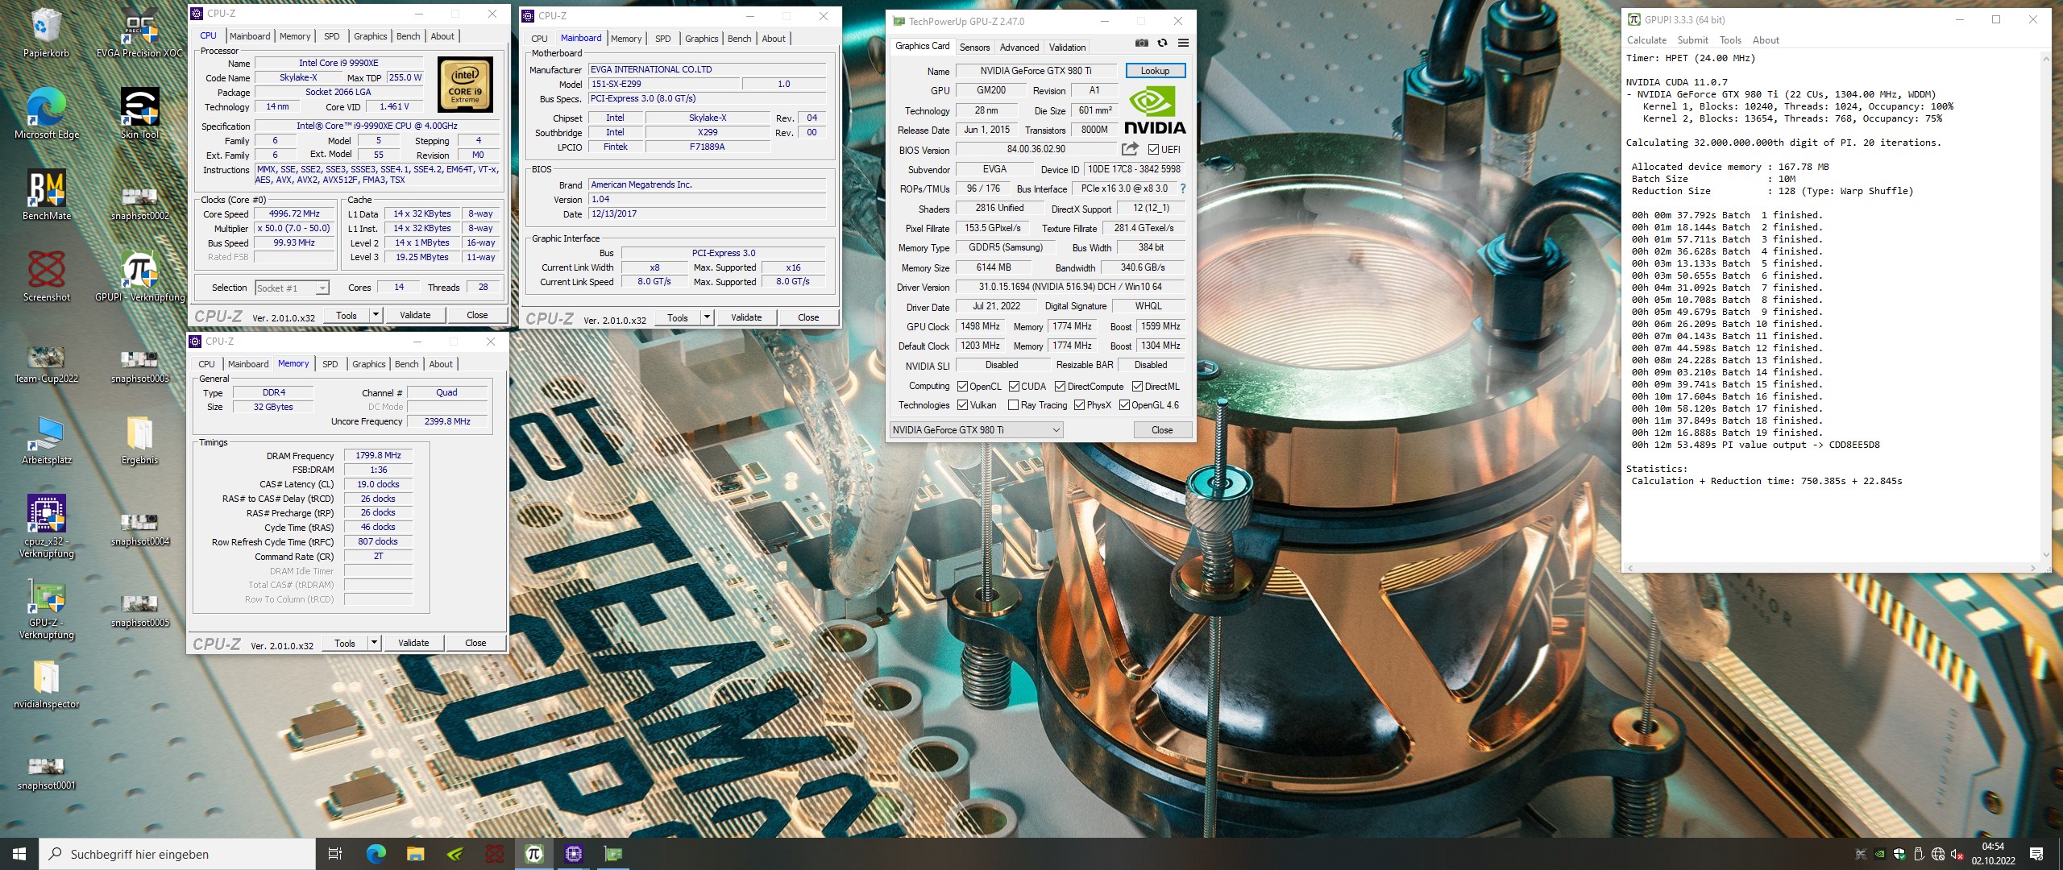Expand Tools arrow in CPU-Z Memory window
The image size is (2063, 870).
click(374, 643)
